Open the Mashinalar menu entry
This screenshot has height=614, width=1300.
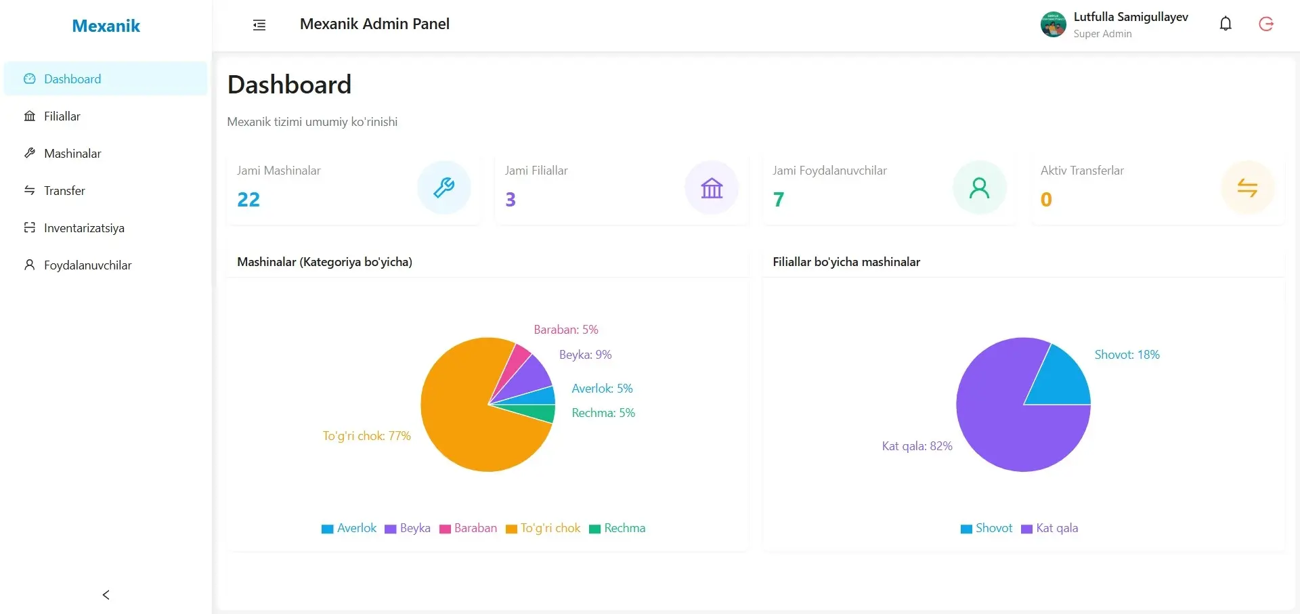73,153
